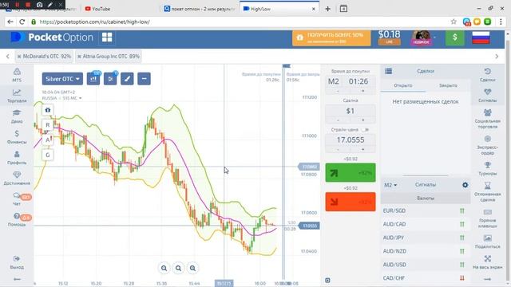
Task: Open the Сигналы icon in right sidebar
Action: coord(488,96)
